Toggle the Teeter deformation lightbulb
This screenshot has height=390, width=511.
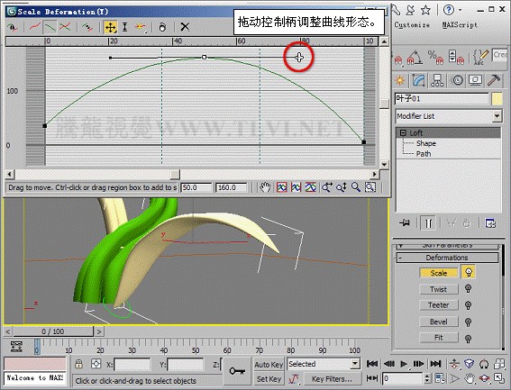[469, 305]
